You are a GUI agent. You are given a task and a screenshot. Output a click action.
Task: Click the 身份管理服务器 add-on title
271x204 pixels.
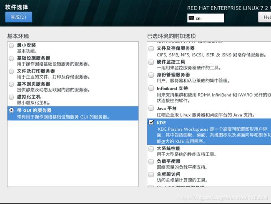[x=173, y=75]
